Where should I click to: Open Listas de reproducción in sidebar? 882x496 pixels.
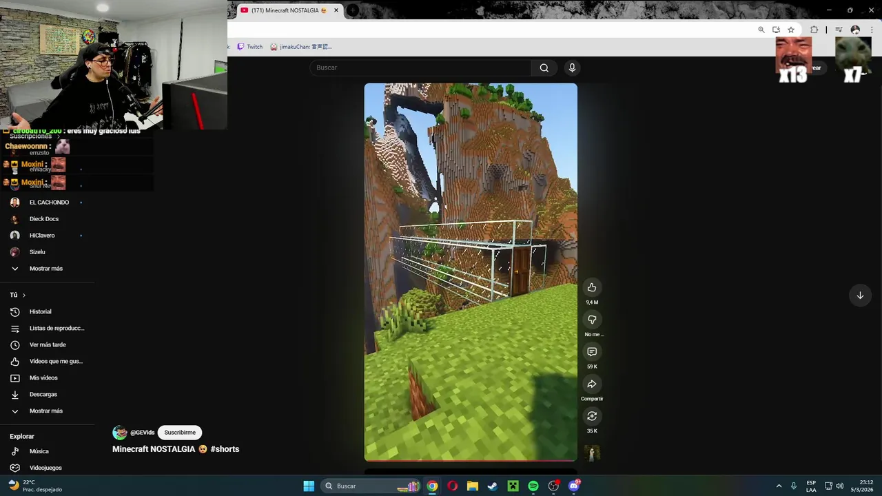coord(47,329)
